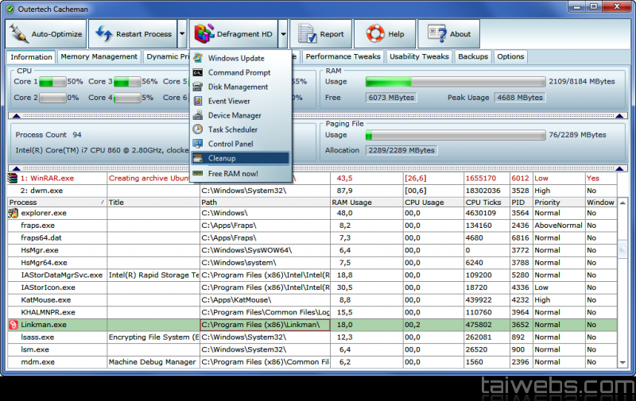This screenshot has width=636, height=401.
Task: Click the RAM Usage progress bar
Action: pyautogui.click(x=456, y=82)
